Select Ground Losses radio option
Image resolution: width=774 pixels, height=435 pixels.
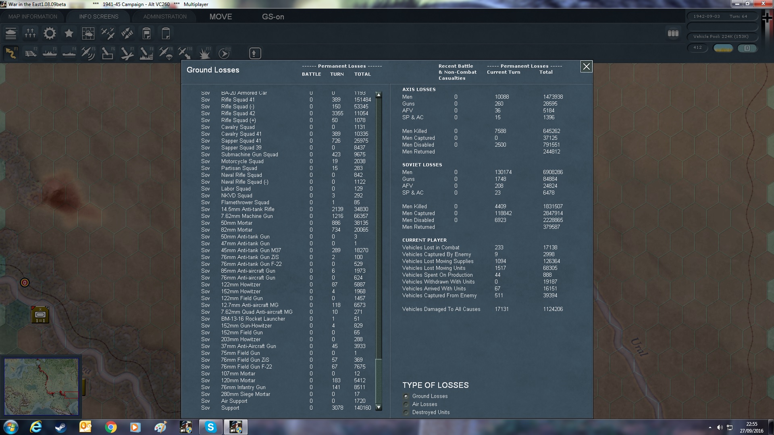pos(406,396)
